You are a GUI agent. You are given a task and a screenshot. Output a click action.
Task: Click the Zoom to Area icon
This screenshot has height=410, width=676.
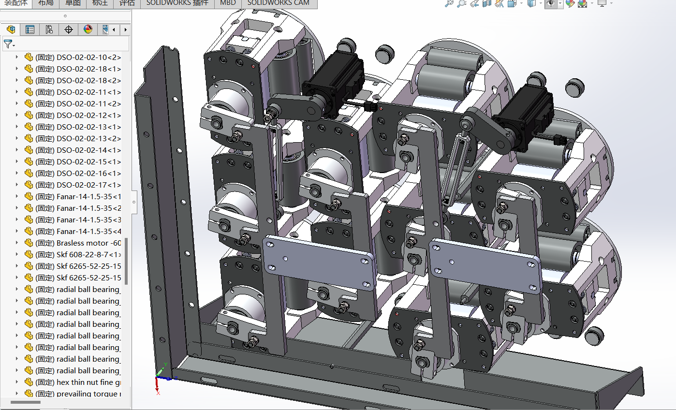click(x=462, y=3)
